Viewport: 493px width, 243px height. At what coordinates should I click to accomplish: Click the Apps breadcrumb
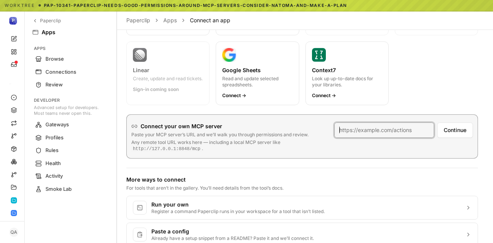point(170,20)
